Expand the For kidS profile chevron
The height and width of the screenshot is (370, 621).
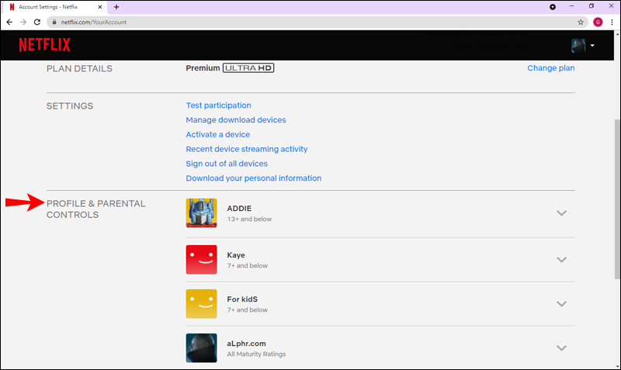tap(561, 304)
